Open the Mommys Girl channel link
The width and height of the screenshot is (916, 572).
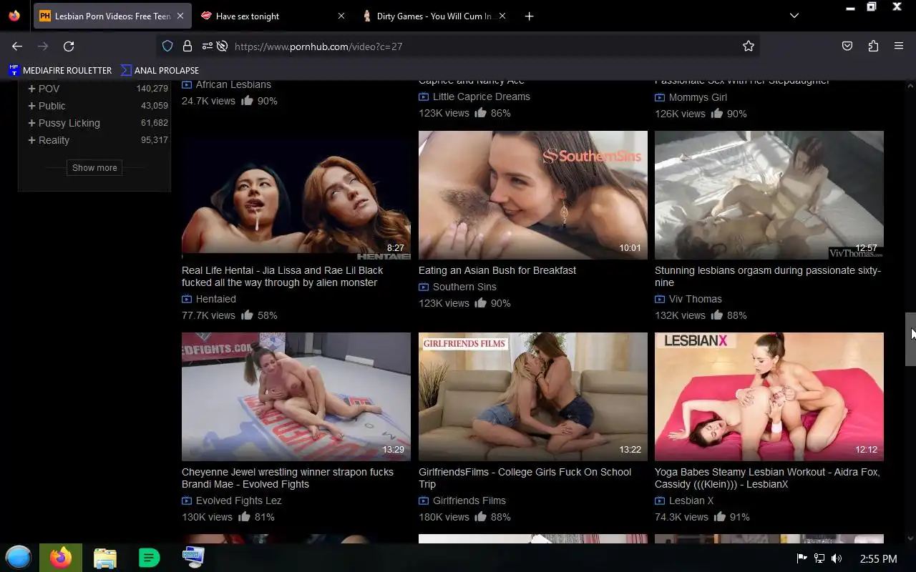click(698, 97)
